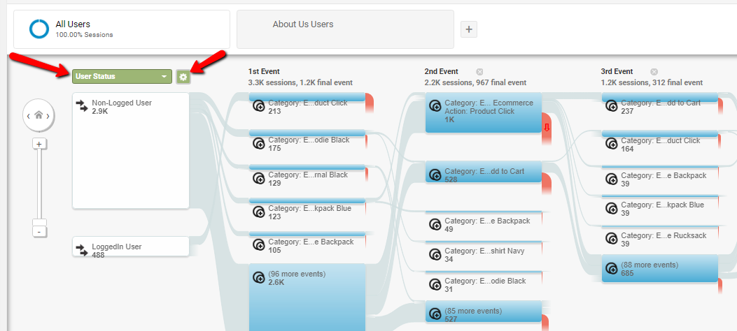The width and height of the screenshot is (737, 331).
Task: Click '3.3K sessions, 1.2K final event' text
Action: tap(300, 82)
